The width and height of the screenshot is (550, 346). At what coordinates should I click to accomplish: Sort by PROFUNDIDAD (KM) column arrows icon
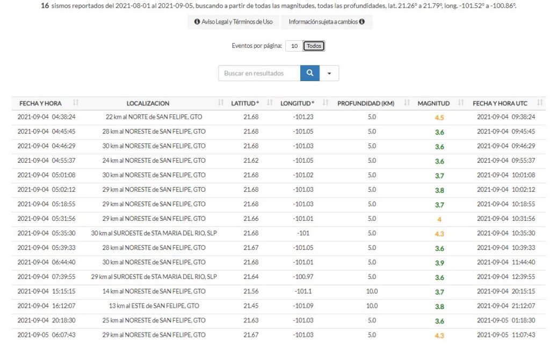pyautogui.click(x=407, y=103)
